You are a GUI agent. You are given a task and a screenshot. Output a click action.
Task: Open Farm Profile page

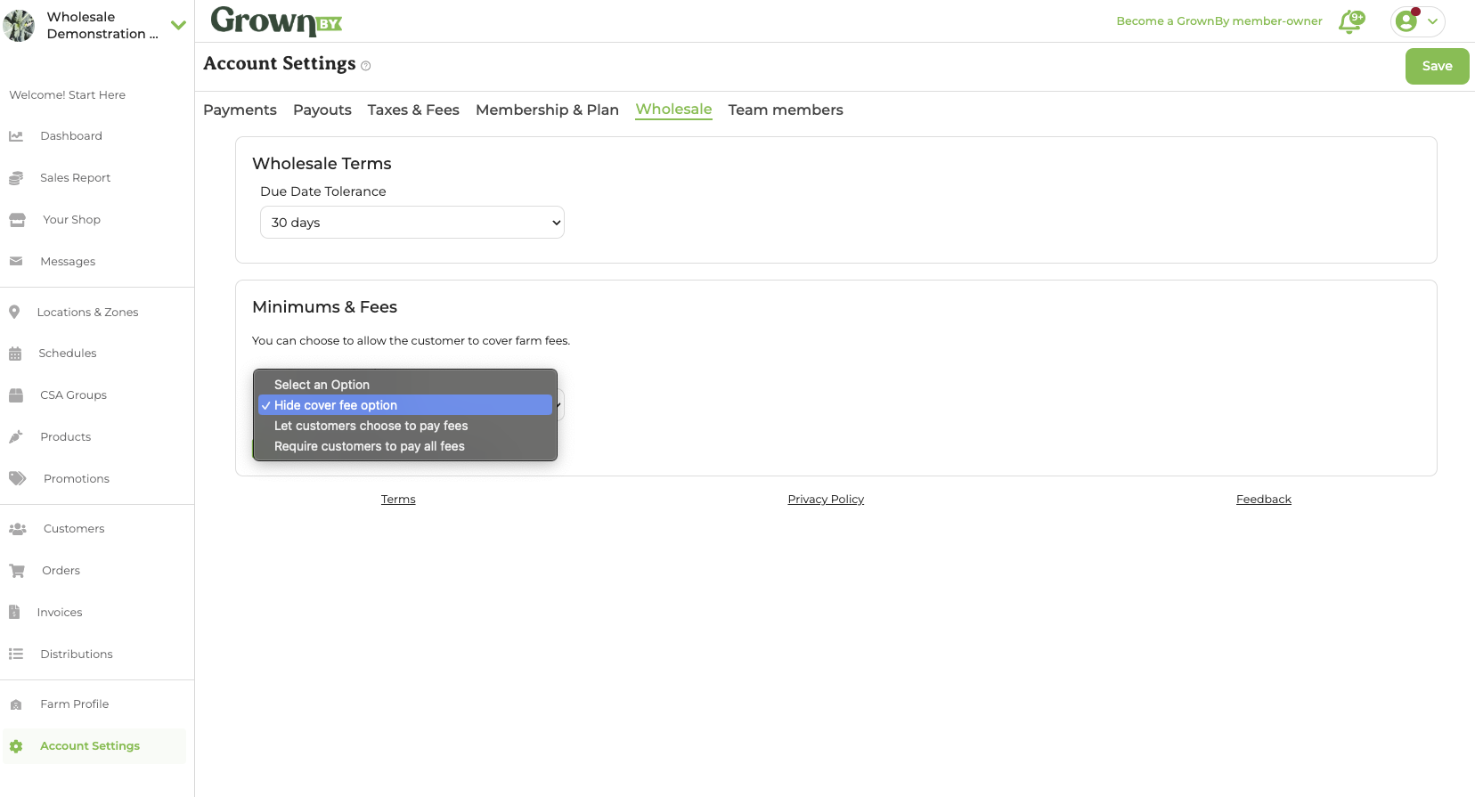75,704
